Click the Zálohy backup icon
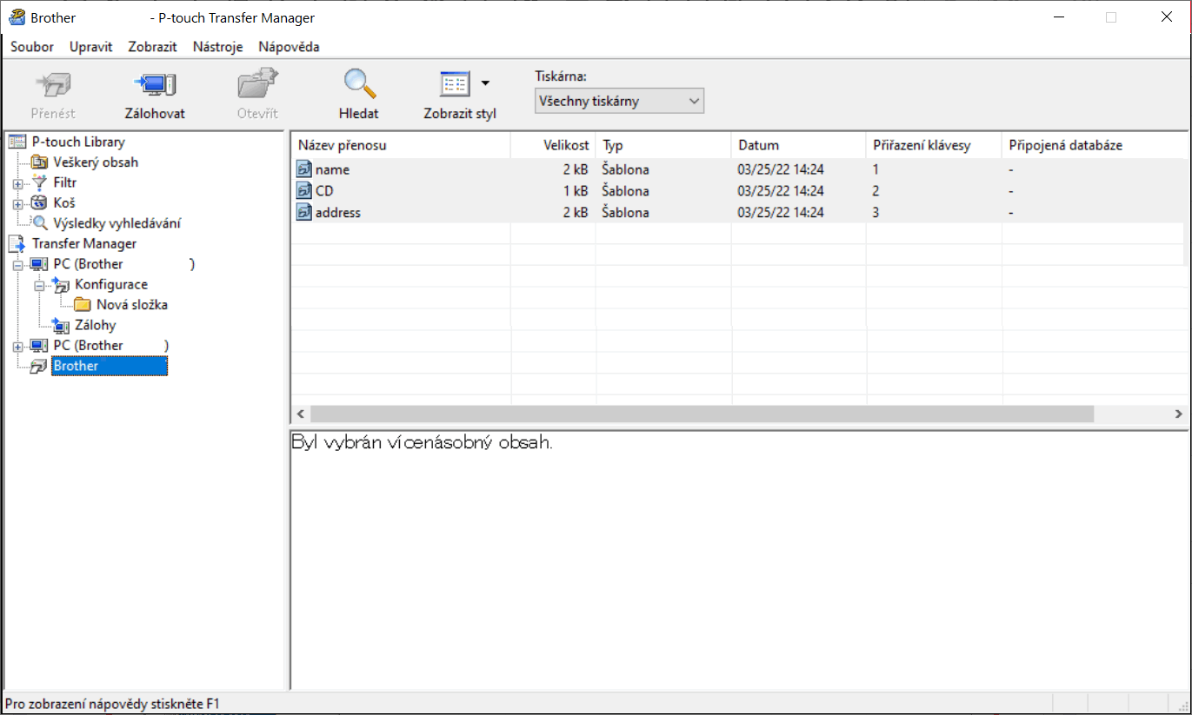 [x=61, y=326]
